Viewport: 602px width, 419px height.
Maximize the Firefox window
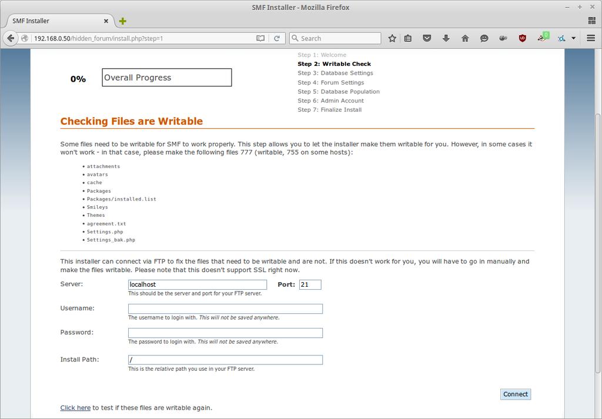(x=580, y=7)
